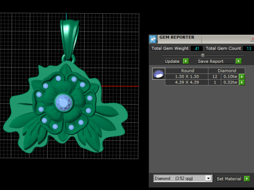Click the slider knob below Total Gem Weight
Viewport: 254px width, 190px height.
[x=203, y=55]
